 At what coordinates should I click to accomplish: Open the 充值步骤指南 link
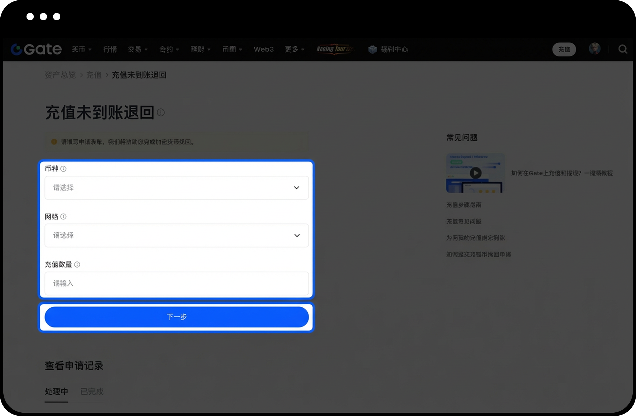pyautogui.click(x=463, y=205)
